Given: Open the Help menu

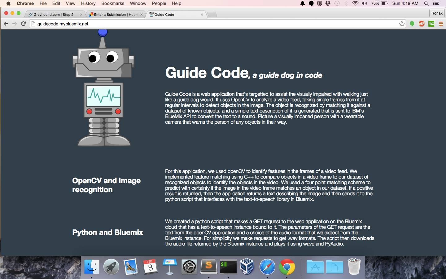Looking at the screenshot, I should 177,3.
